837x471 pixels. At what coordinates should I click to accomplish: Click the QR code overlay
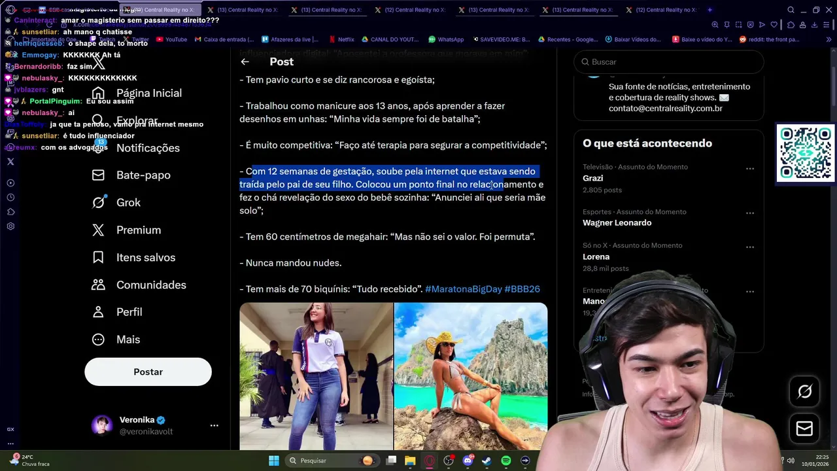[x=805, y=153]
